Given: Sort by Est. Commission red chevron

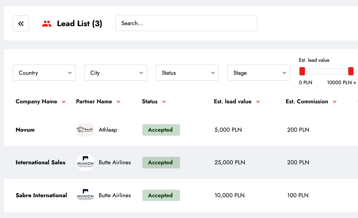Looking at the screenshot, I should pos(335,102).
